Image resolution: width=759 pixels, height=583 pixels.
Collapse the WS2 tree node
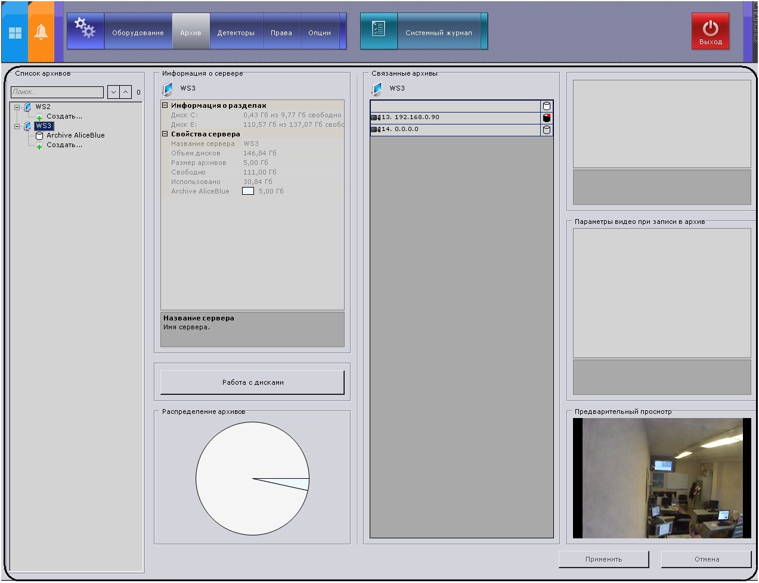click(x=17, y=108)
